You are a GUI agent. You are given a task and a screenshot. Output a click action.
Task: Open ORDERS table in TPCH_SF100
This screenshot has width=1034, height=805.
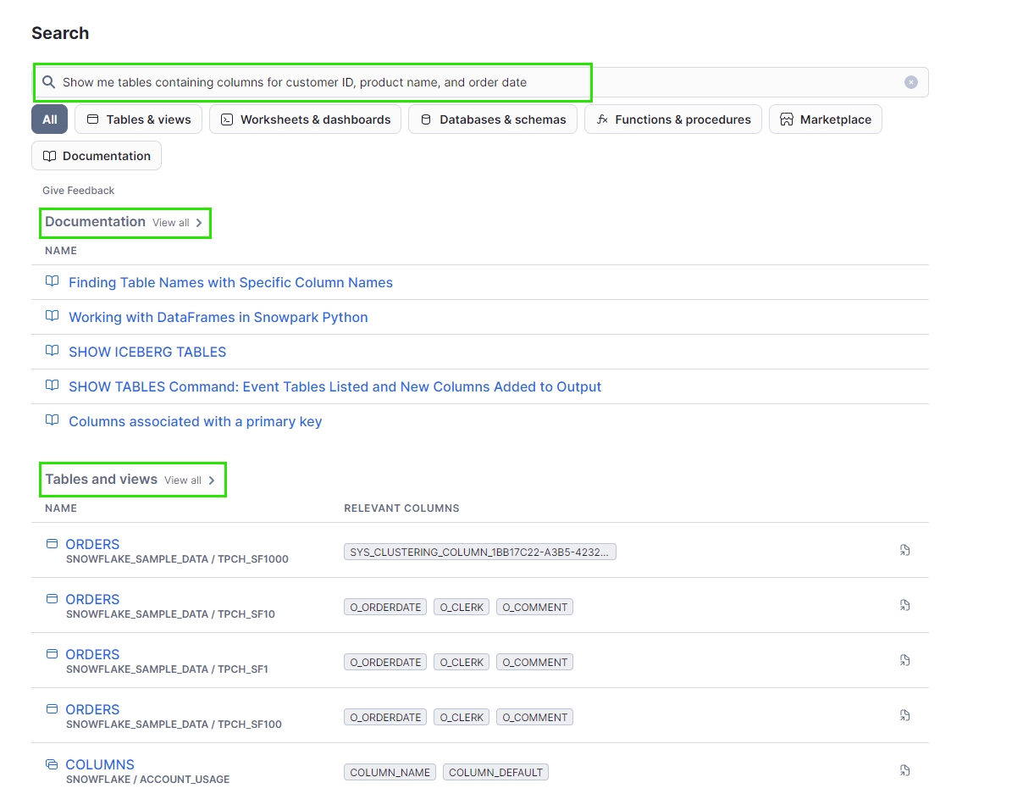click(x=92, y=709)
